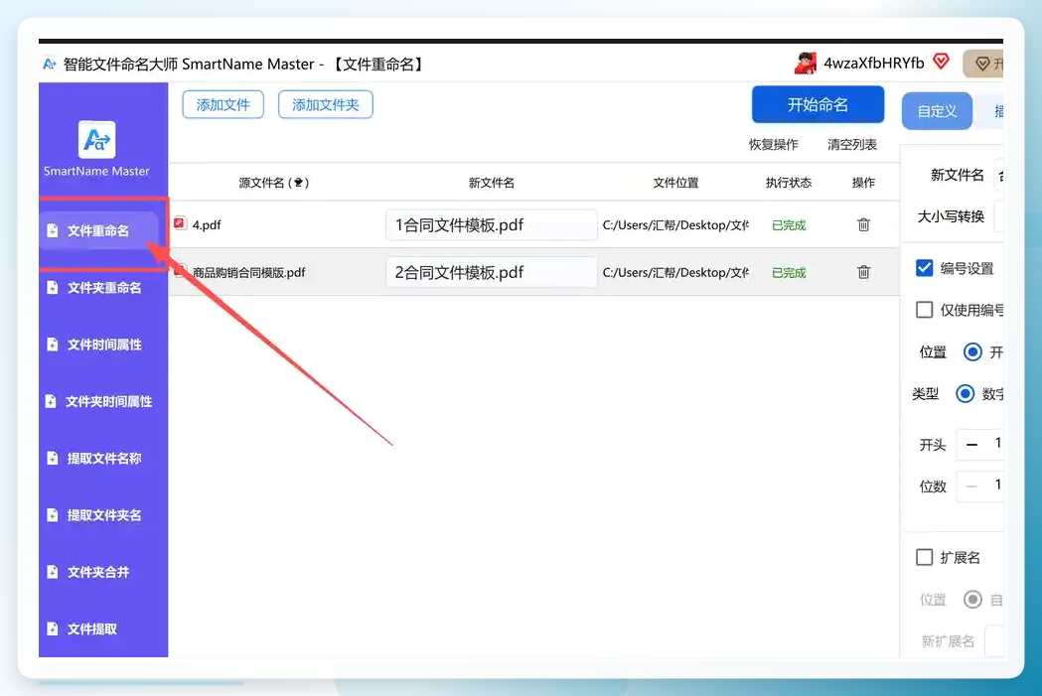Delete the 4.pdf row via trash icon
The width and height of the screenshot is (1042, 696).
863,224
